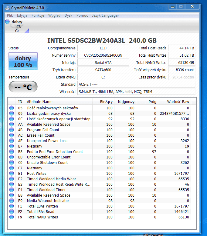Click the power-on hours field 28754 godzin
The height and width of the screenshot is (236, 207).
tap(182, 77)
